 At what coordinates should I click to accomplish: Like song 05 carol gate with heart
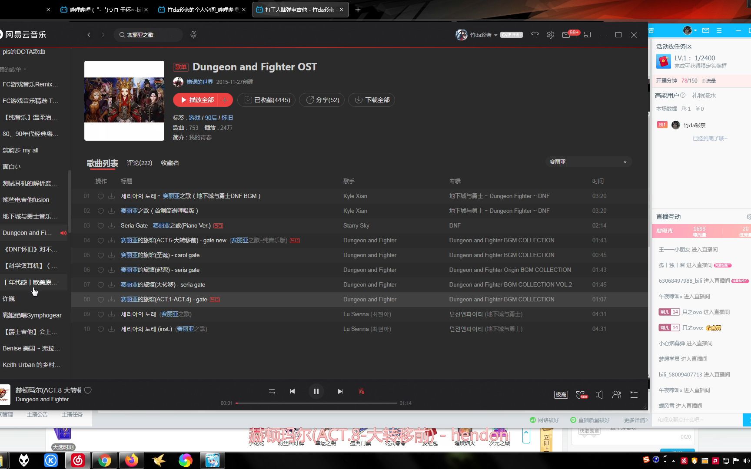pyautogui.click(x=100, y=255)
